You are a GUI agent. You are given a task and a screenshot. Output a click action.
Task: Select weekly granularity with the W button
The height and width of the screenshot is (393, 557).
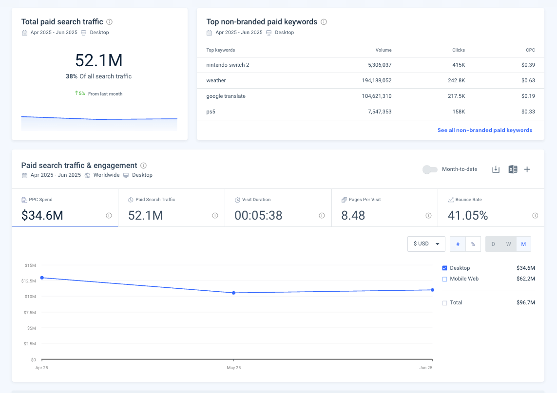508,243
